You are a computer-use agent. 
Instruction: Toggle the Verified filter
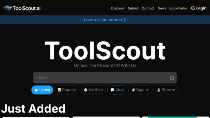point(93,90)
